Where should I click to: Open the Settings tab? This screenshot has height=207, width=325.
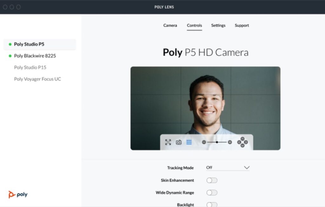[218, 25]
